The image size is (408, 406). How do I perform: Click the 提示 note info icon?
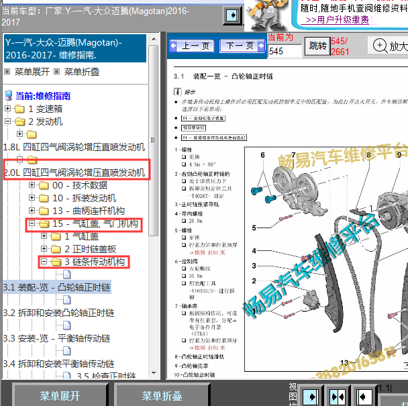coord(177,92)
